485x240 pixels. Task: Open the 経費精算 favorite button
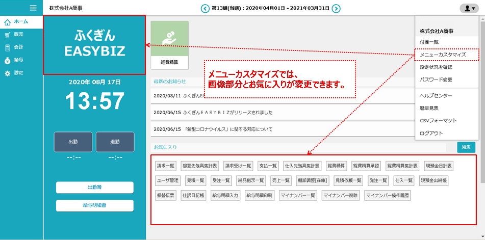point(338,166)
